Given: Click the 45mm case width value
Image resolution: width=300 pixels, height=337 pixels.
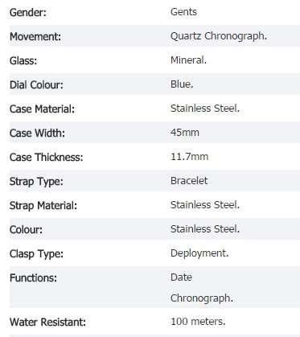Looking at the screenshot, I should pyautogui.click(x=185, y=133).
